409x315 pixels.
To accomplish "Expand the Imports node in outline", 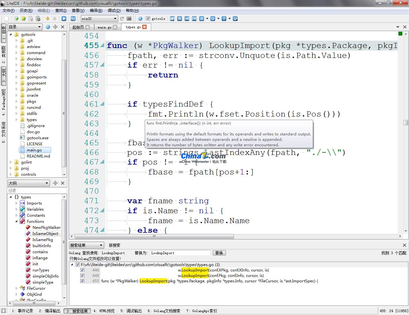I will pos(17,203).
